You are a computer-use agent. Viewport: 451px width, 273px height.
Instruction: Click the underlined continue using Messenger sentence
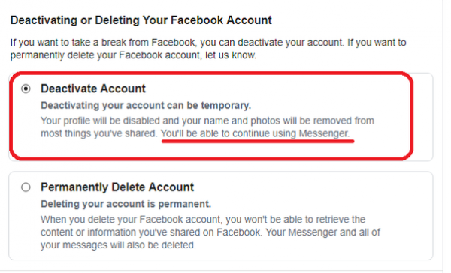point(255,133)
